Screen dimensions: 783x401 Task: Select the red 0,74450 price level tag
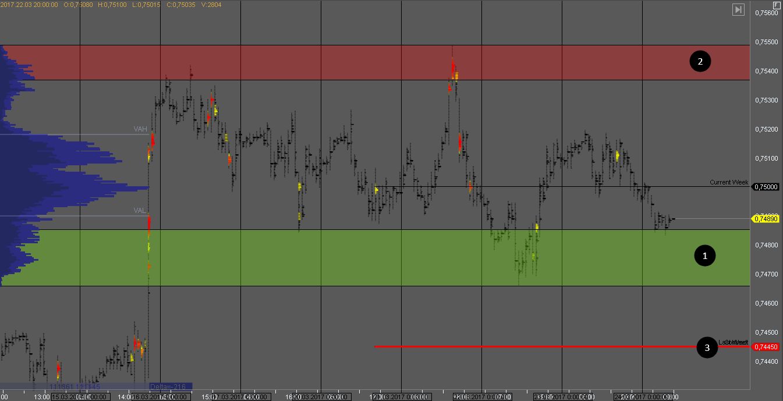coord(766,347)
